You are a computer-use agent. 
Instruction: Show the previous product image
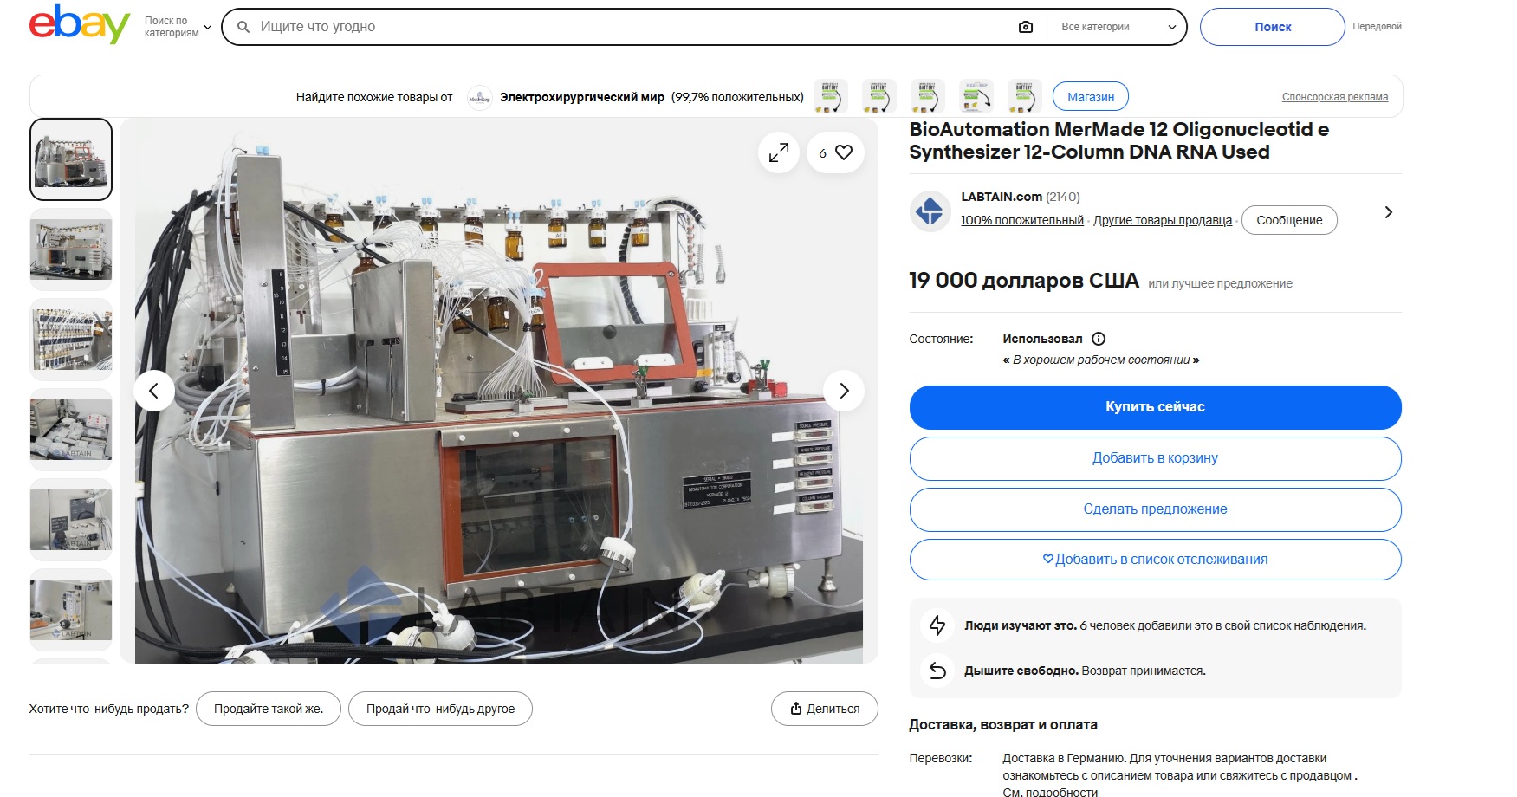(154, 391)
